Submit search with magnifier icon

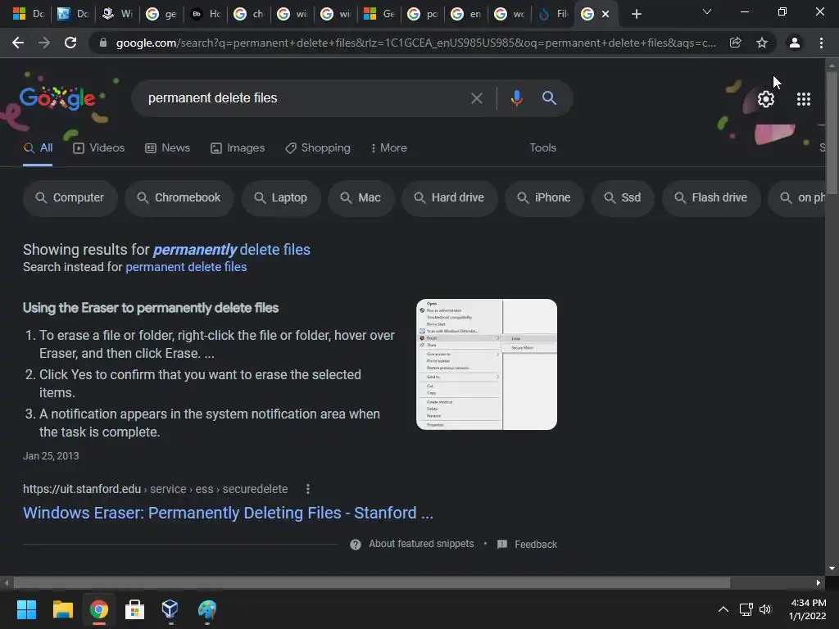coord(549,98)
